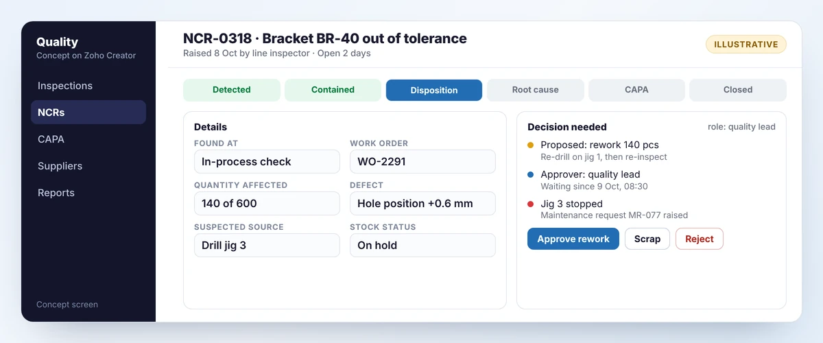
Task: Click the red dot beside Jig 3 stopped
Action: tap(531, 204)
